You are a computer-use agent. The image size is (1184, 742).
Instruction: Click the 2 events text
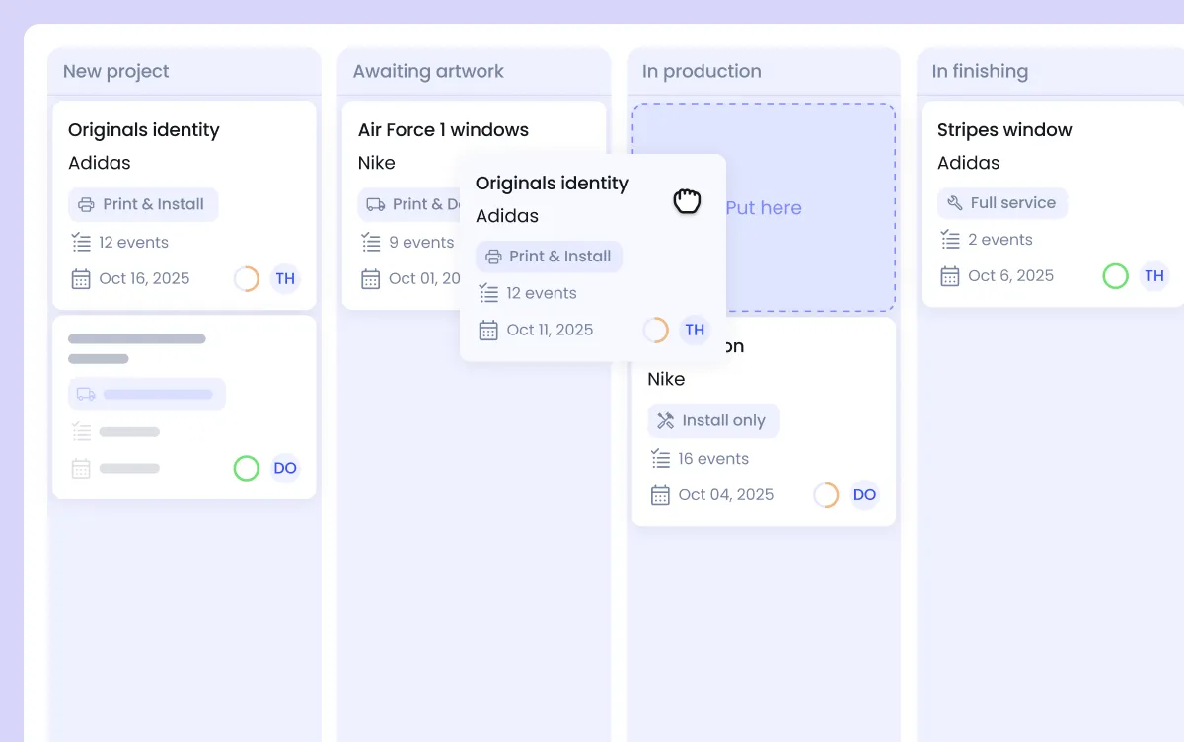point(1000,239)
